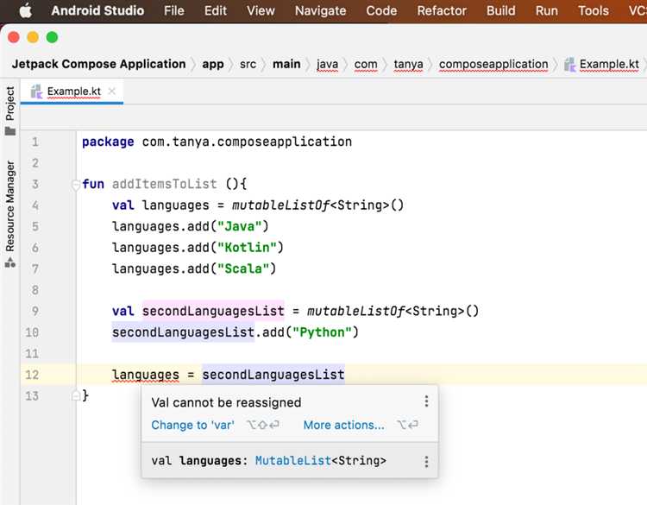This screenshot has height=505, width=647.
Task: Open the Build menu
Action: pyautogui.click(x=501, y=10)
